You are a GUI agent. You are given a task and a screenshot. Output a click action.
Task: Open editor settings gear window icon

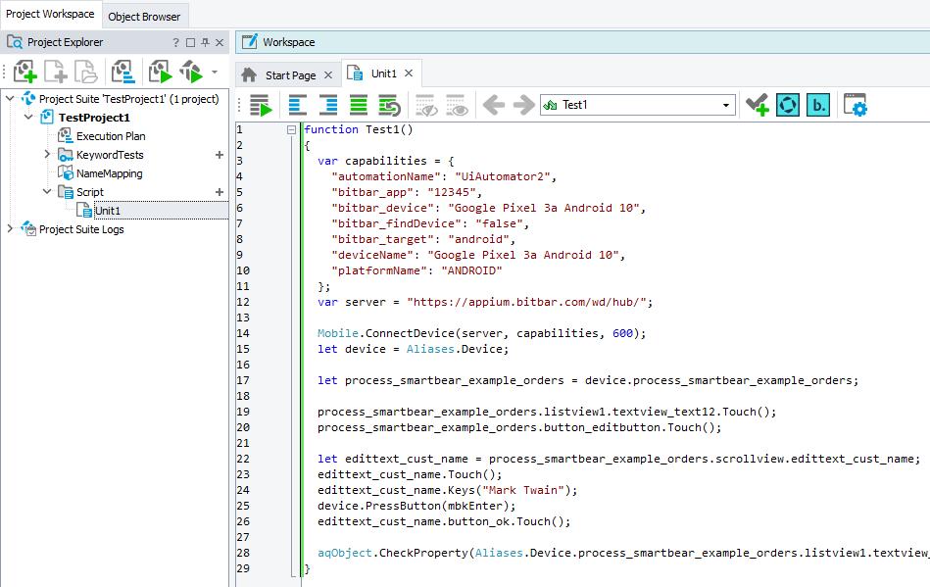pyautogui.click(x=855, y=106)
